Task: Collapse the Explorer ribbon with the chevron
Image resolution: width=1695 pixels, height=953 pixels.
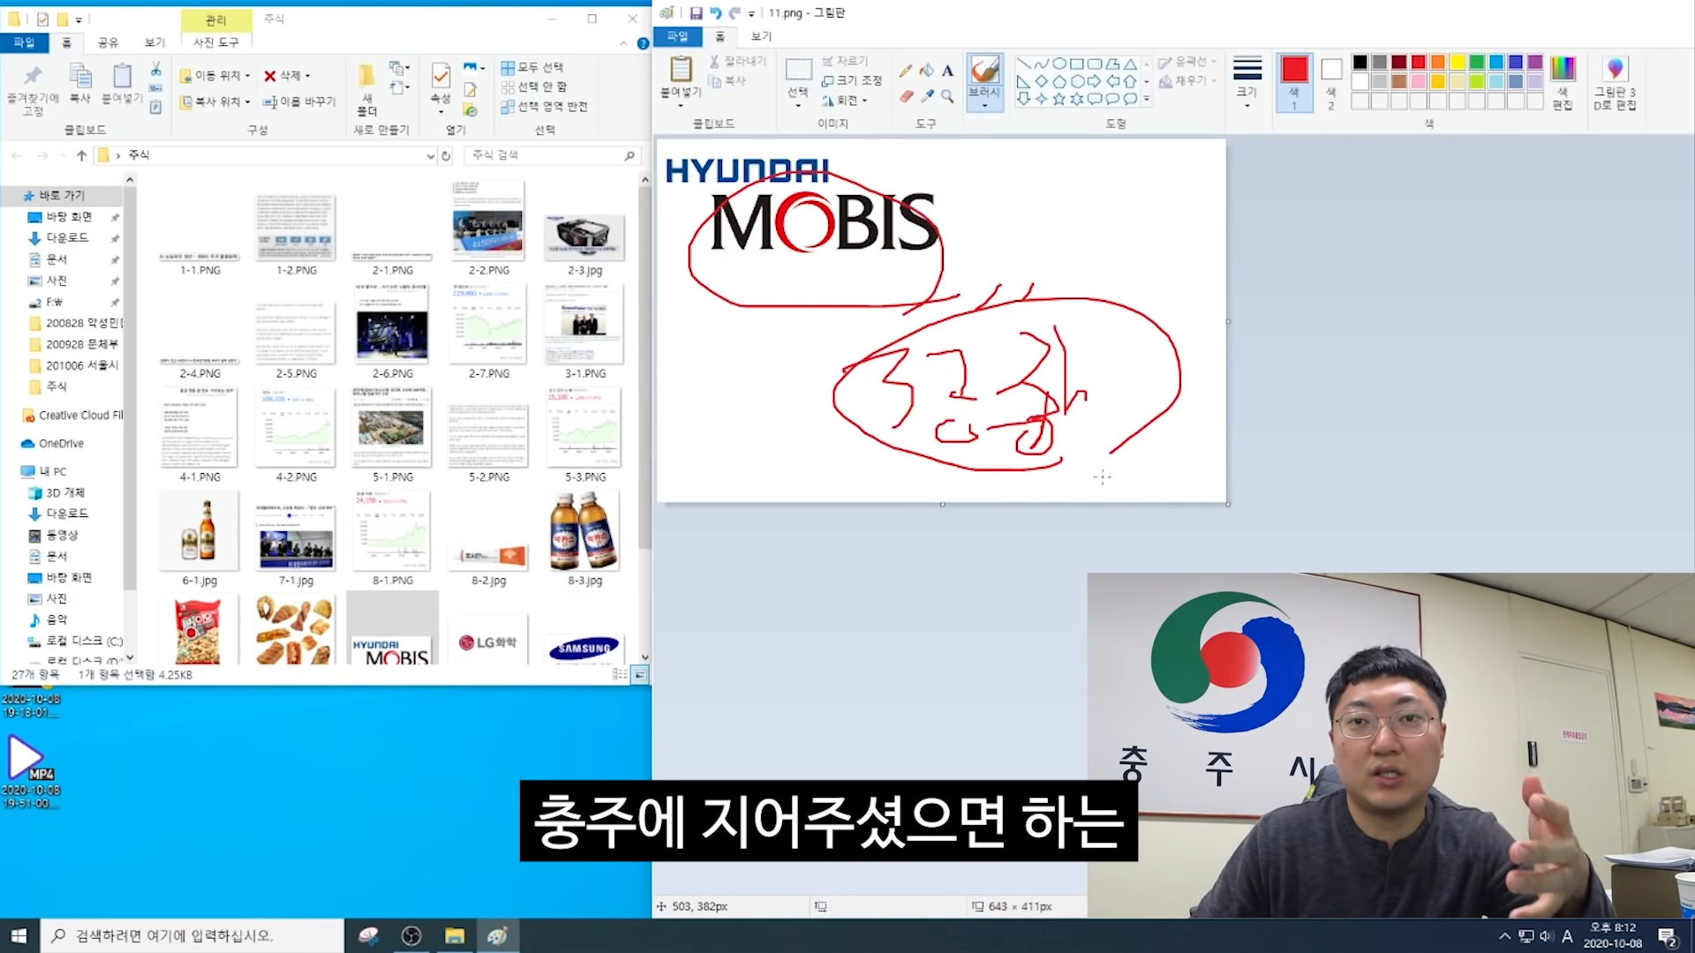Action: click(x=623, y=43)
